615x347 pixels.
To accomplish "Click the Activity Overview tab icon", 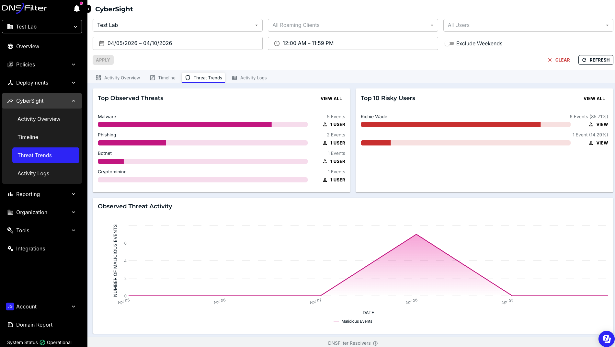I will coord(98,78).
